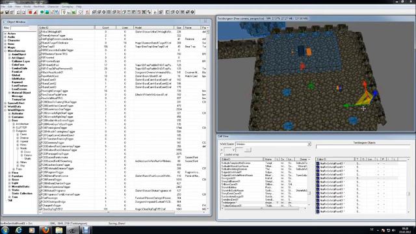Select the Static Collection category
The height and width of the screenshot is (234, 416).
22,194
